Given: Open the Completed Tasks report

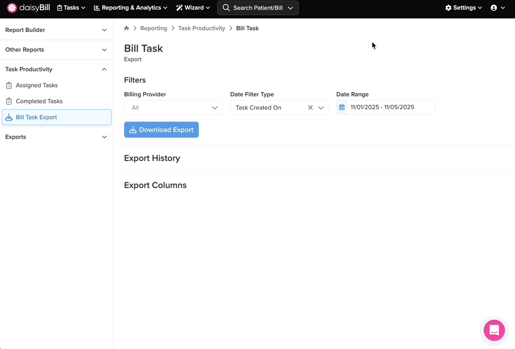Looking at the screenshot, I should point(39,101).
